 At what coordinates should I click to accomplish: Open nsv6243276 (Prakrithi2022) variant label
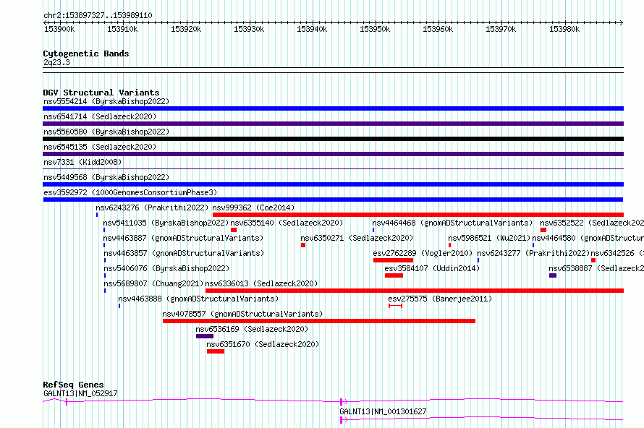[x=152, y=207]
